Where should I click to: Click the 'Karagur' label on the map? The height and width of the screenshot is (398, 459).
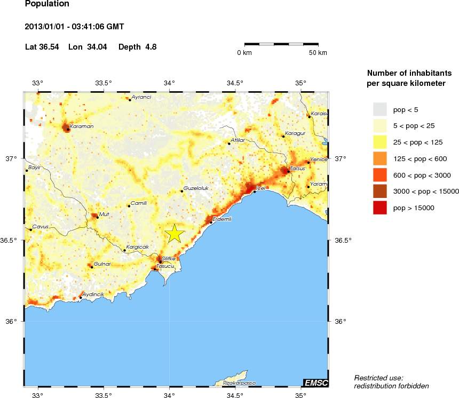[x=295, y=133]
